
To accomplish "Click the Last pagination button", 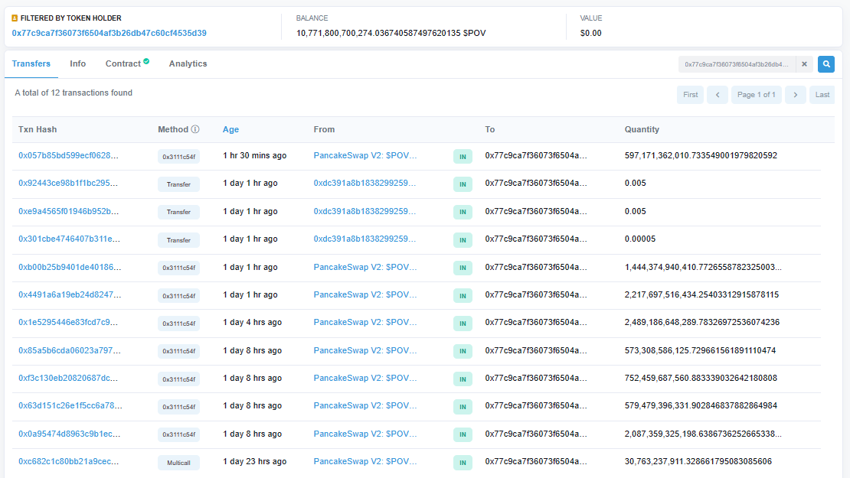I will (822, 94).
